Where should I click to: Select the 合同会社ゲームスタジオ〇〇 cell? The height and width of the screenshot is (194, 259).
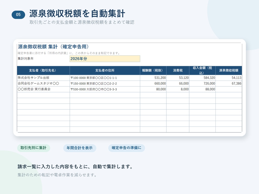click(x=43, y=83)
